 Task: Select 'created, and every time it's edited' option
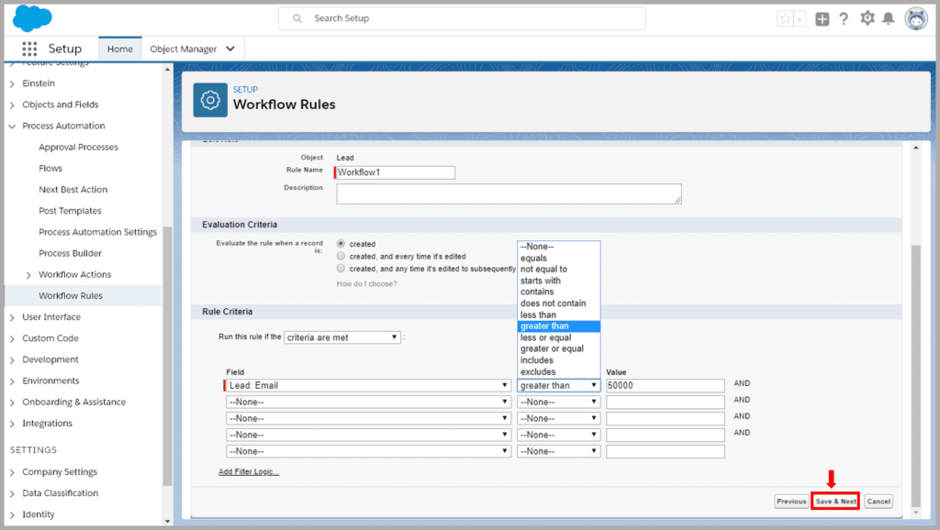pyautogui.click(x=341, y=257)
